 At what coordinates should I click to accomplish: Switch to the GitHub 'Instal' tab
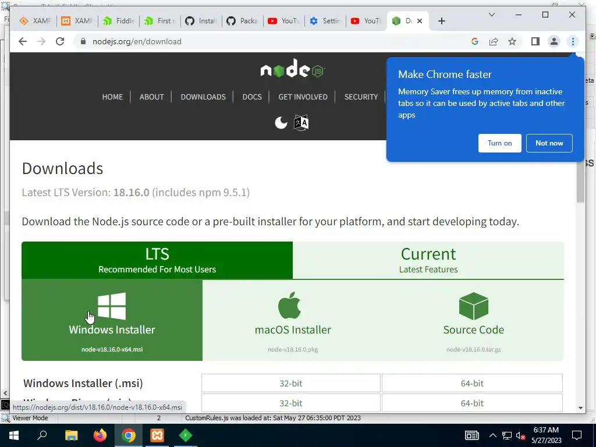201,21
